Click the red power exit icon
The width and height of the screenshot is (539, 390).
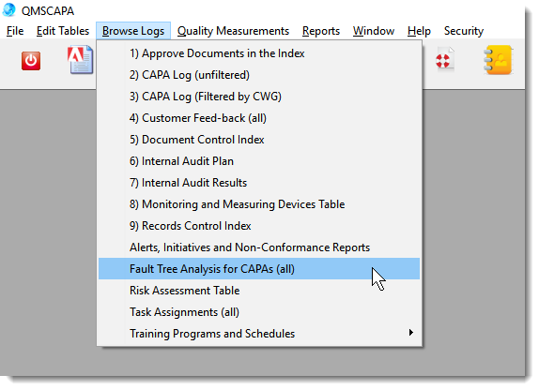coord(31,61)
